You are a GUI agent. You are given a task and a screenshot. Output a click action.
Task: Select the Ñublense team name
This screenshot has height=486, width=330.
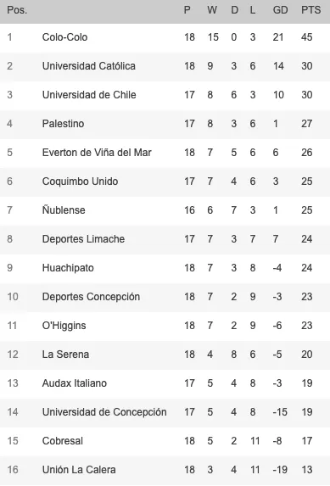point(64,209)
